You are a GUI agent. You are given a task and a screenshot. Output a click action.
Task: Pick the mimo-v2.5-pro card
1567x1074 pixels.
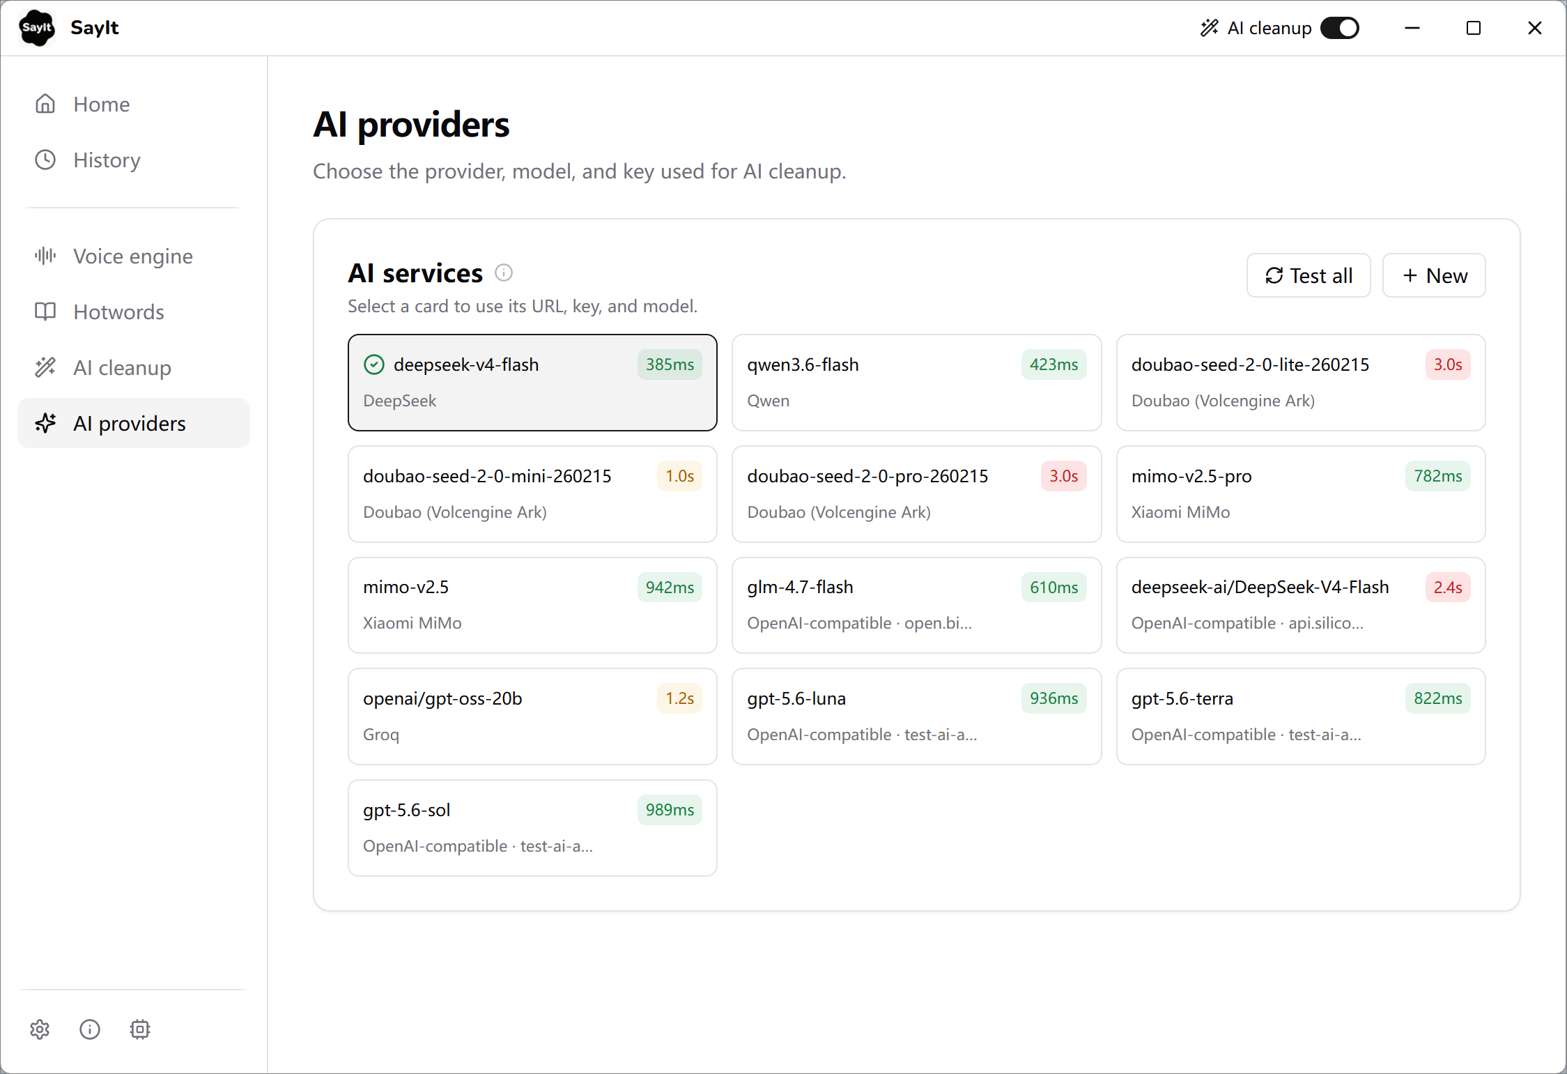tap(1301, 494)
